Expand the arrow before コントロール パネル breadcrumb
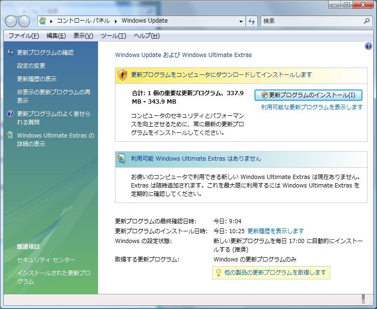 point(51,21)
